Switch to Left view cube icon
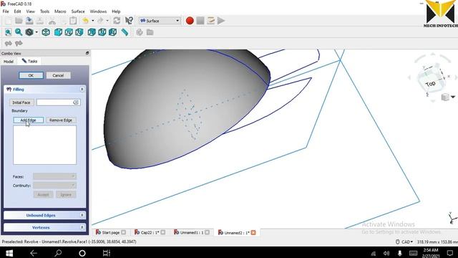 pos(112,32)
